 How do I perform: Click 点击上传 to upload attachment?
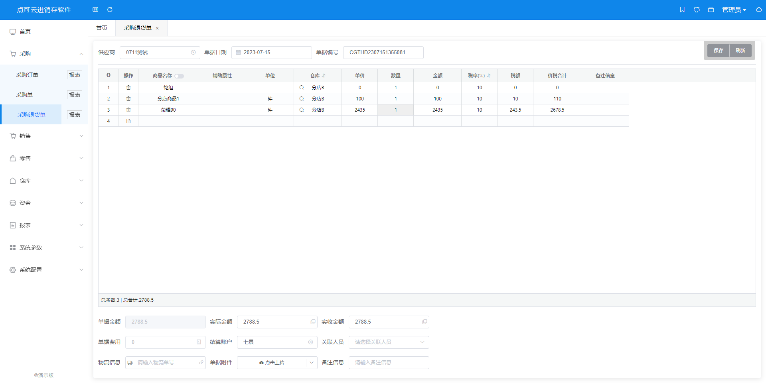click(x=272, y=363)
